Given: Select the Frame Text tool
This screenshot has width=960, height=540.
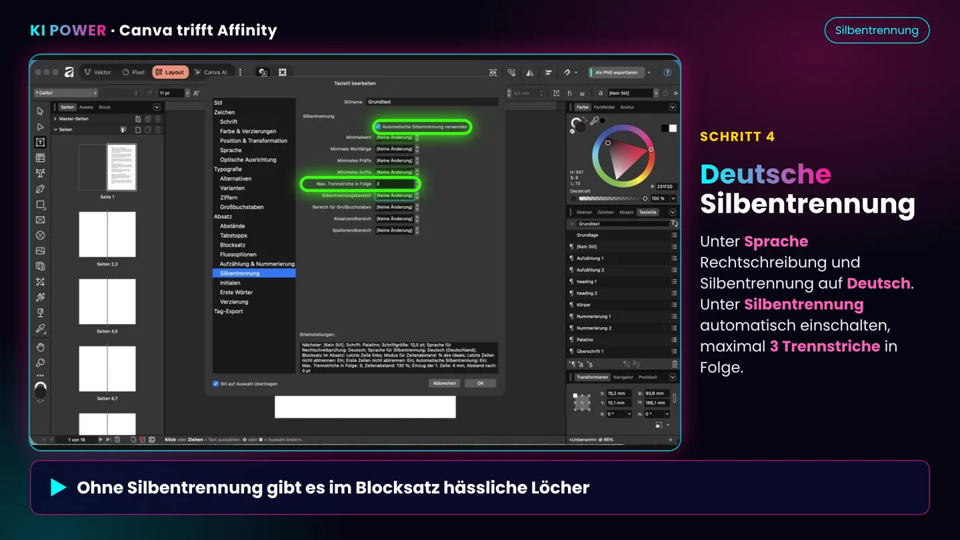Looking at the screenshot, I should pos(40,142).
